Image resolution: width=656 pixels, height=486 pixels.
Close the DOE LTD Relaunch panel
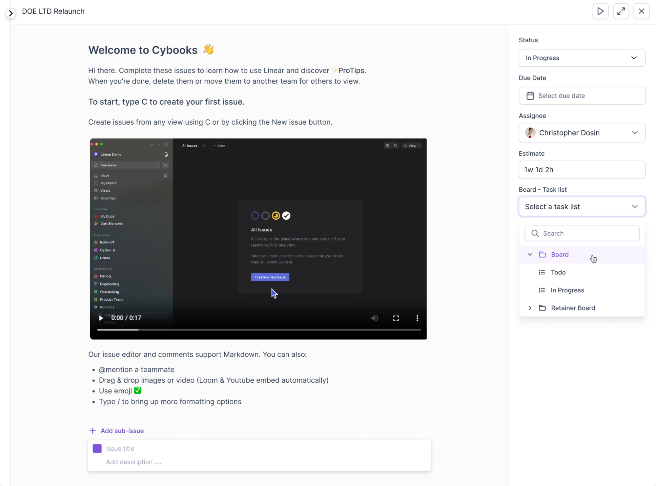click(641, 11)
